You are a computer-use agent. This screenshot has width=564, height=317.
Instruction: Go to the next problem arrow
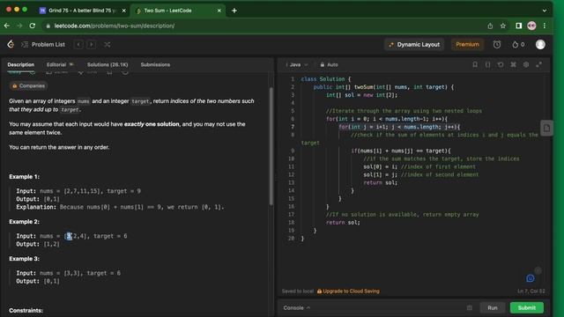[x=92, y=45]
